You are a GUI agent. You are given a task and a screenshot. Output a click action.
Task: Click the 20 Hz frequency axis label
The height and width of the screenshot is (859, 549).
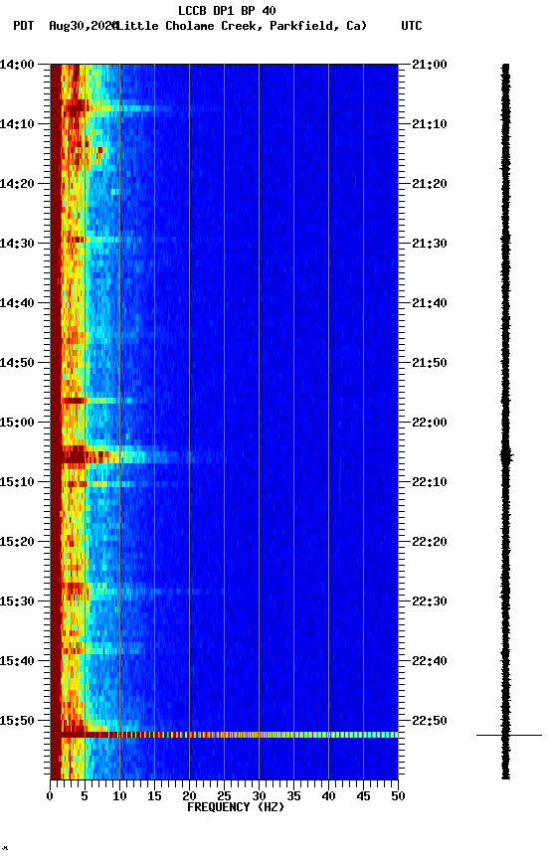coord(189,796)
